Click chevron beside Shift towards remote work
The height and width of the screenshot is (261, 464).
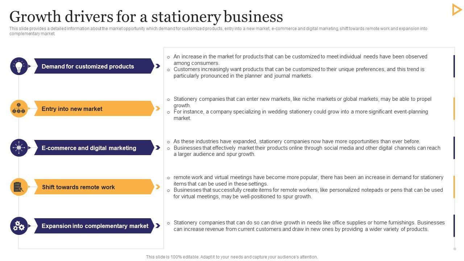(158, 187)
